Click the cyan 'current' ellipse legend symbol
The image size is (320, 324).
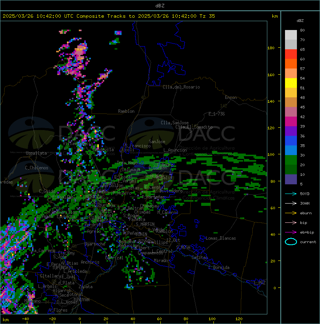pos(291,242)
